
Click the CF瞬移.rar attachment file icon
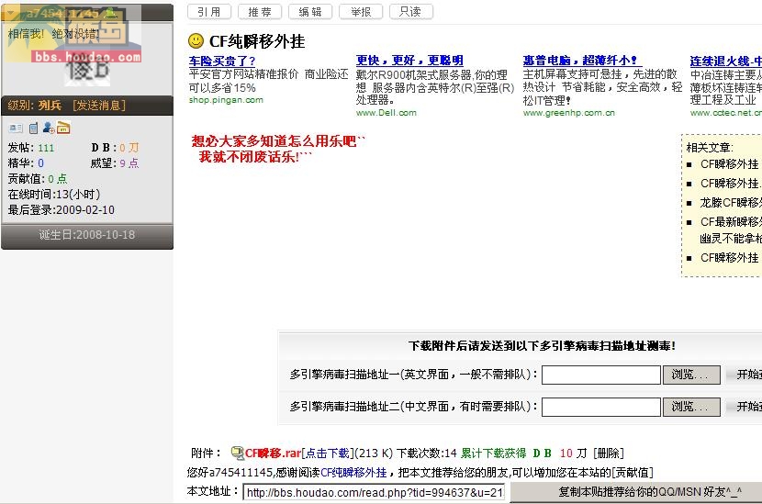(x=237, y=453)
